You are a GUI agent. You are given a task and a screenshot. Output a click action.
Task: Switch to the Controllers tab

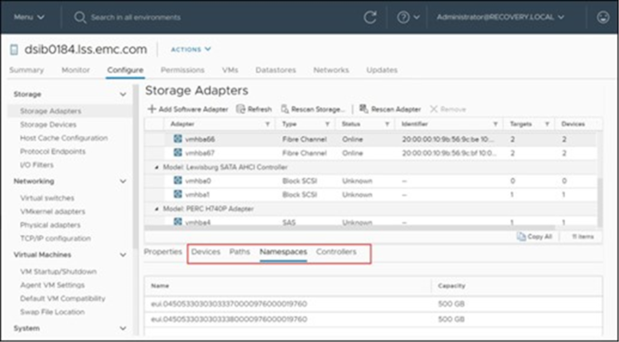(x=336, y=252)
